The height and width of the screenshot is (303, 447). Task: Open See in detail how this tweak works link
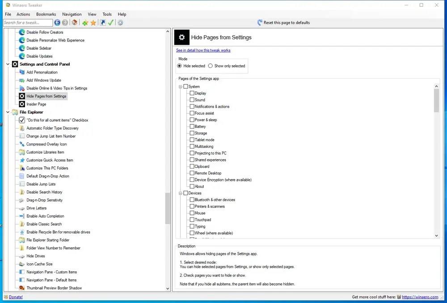pyautogui.click(x=203, y=50)
